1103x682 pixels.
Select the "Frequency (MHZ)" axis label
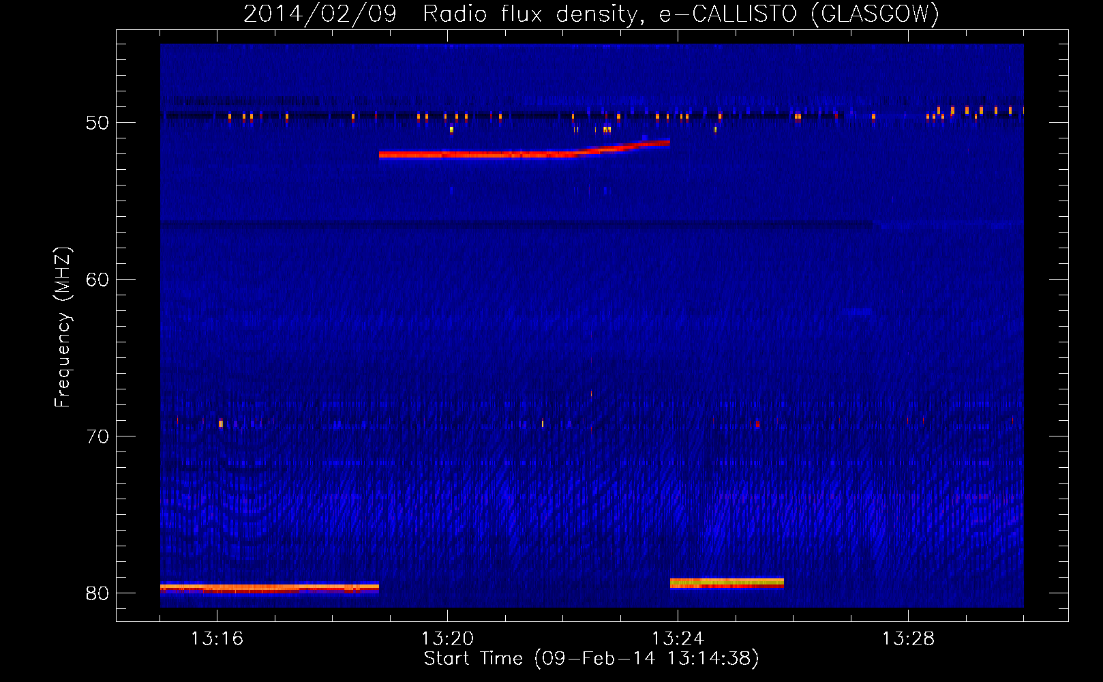(x=63, y=327)
